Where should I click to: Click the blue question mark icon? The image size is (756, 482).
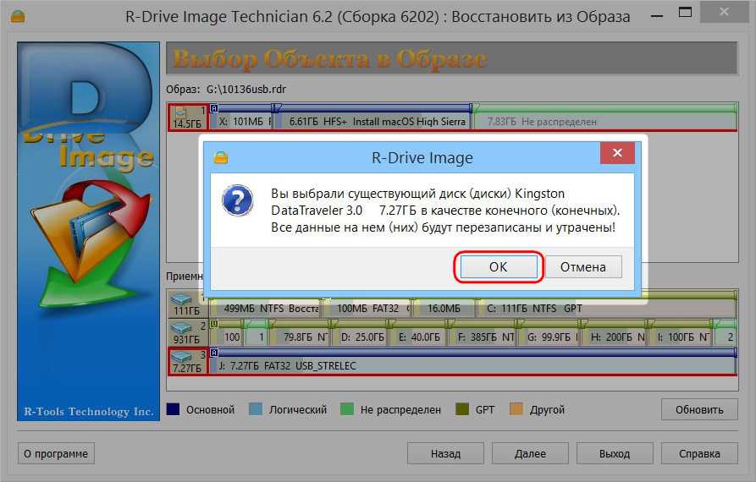[237, 201]
